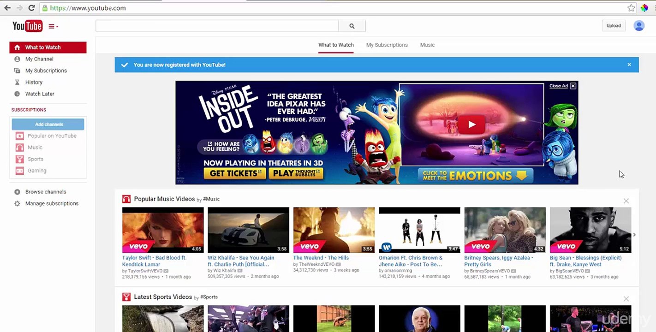This screenshot has width=656, height=332.
Task: Open Britney Spears Pretty Girls thumbnail
Action: 505,230
